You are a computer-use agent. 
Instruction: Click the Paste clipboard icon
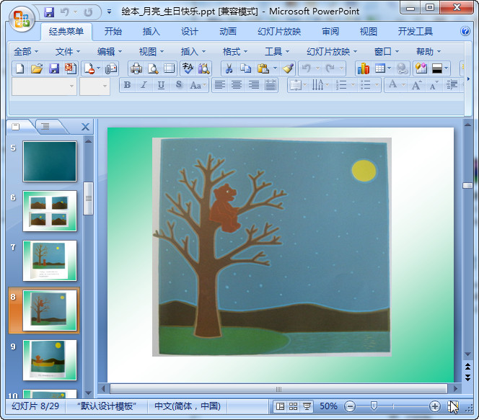point(263,68)
